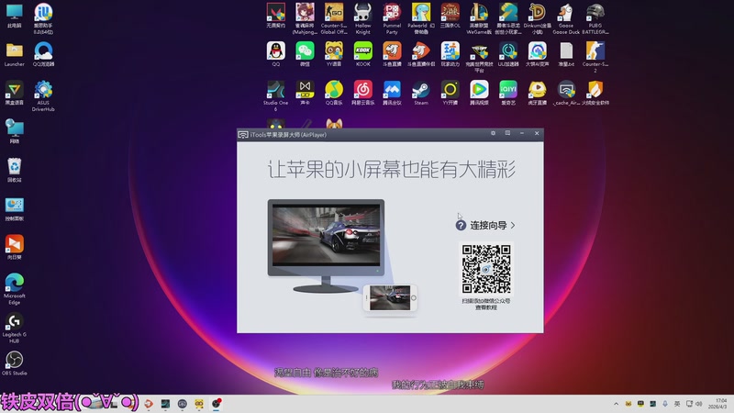Image resolution: width=734 pixels, height=413 pixels.
Task: Open AirPlayer settings gear in title bar
Action: 493,133
